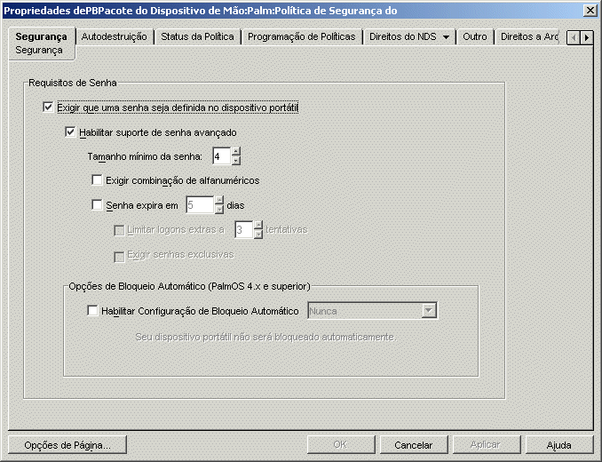This screenshot has height=462, width=602.
Task: Check 'Limitar logons extras a' checkbox
Action: [x=119, y=230]
